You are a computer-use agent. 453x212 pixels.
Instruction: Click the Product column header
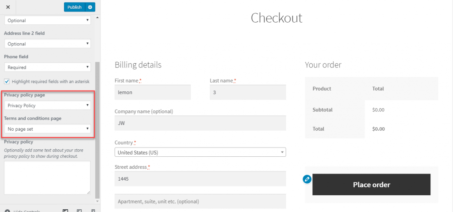(x=322, y=88)
